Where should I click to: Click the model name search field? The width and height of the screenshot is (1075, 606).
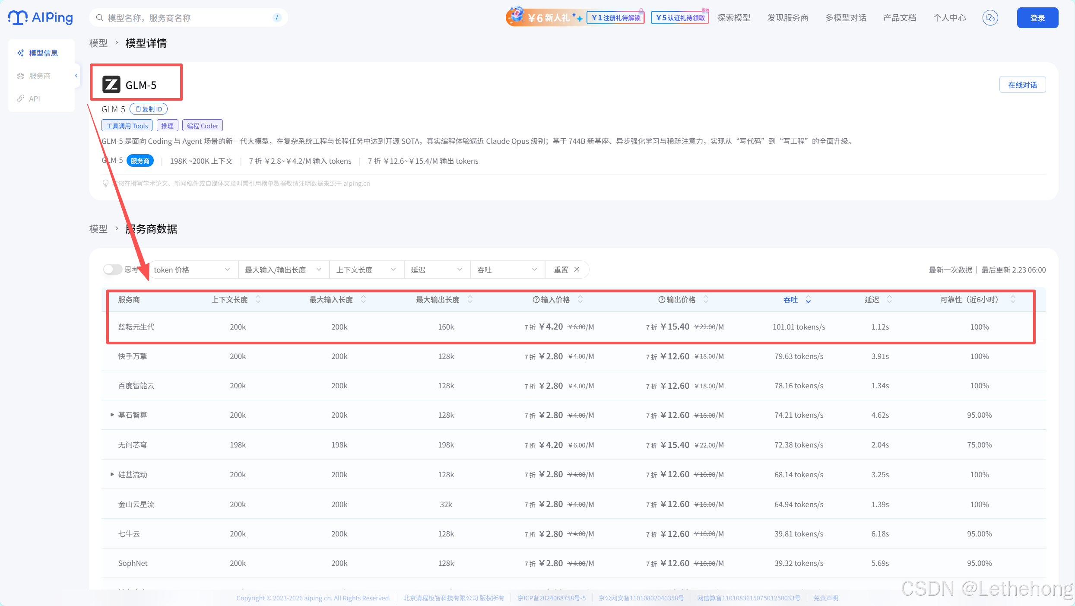coord(186,18)
